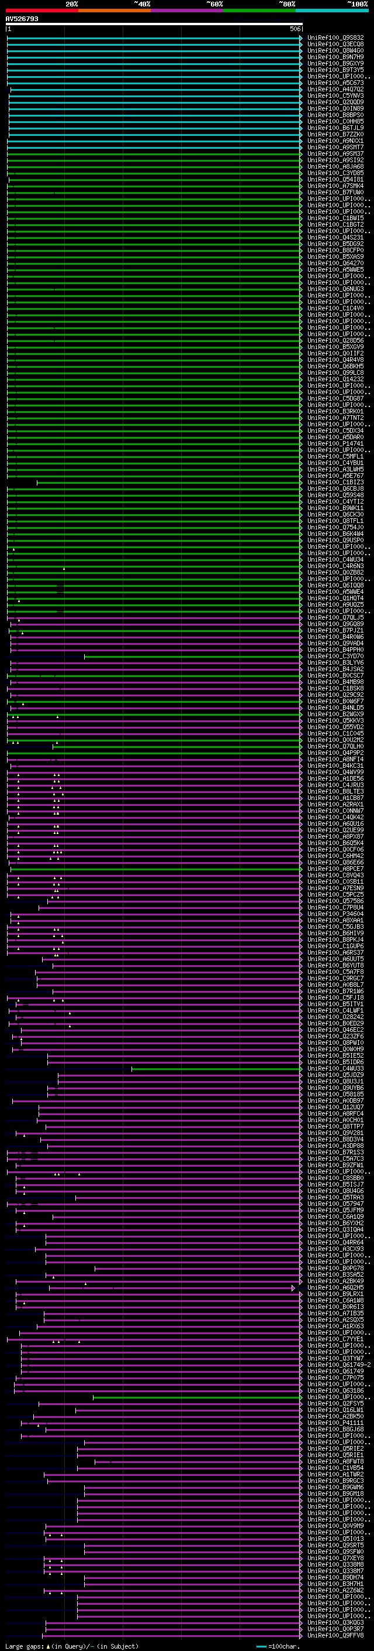Select the query name AV526793
Viewport: 374px width, 1651px height.
click(22, 19)
